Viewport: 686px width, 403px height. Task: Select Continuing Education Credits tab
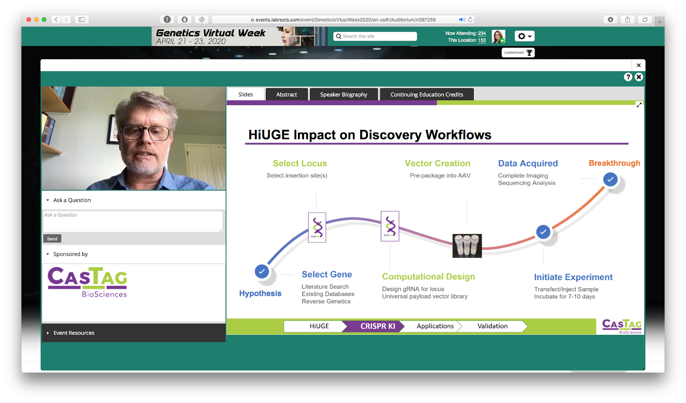tap(427, 95)
